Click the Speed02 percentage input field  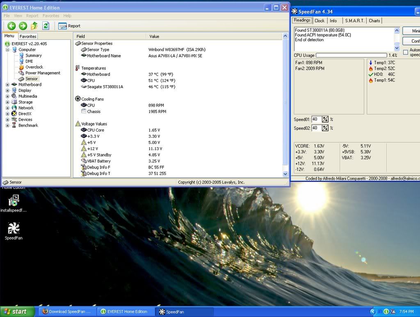pyautogui.click(x=316, y=128)
